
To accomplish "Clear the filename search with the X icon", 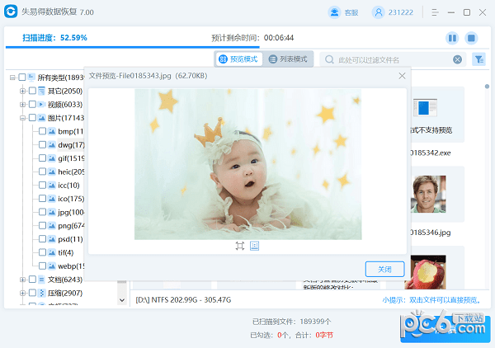I will 458,59.
